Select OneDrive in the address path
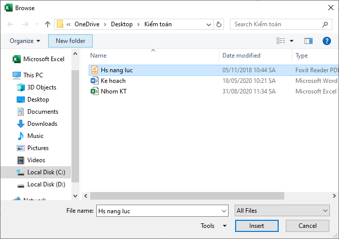This screenshot has width=339, height=239. coord(87,24)
